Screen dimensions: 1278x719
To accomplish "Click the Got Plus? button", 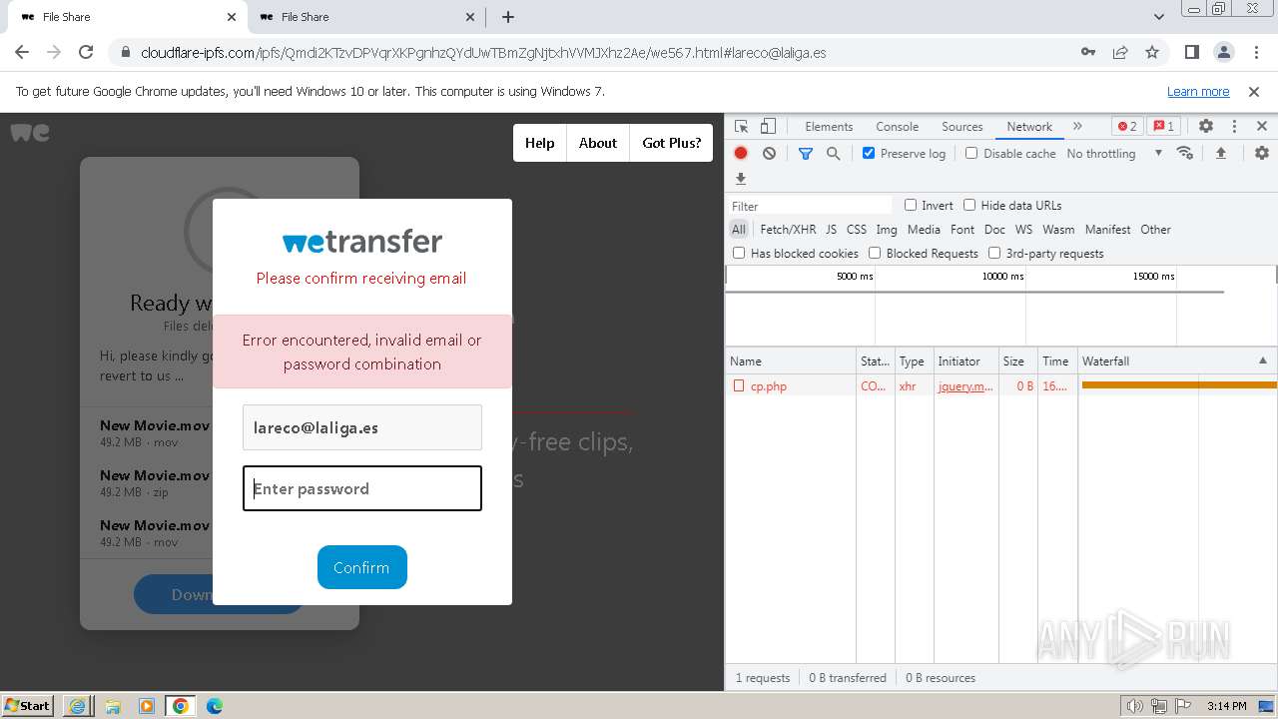I will pyautogui.click(x=671, y=143).
